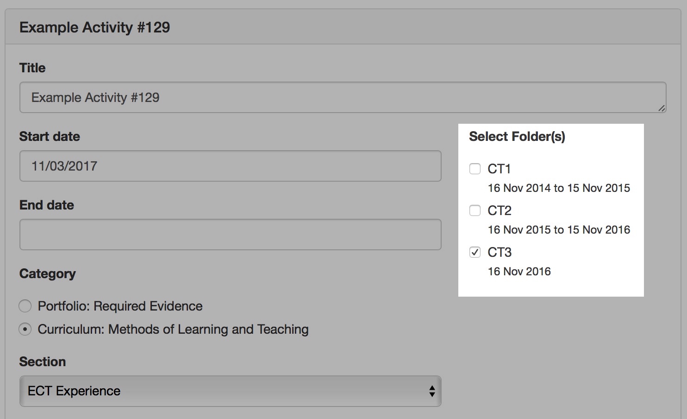Screen dimensions: 687x419
Task: Enable the CT2 folder checkbox
Action: [x=475, y=210]
